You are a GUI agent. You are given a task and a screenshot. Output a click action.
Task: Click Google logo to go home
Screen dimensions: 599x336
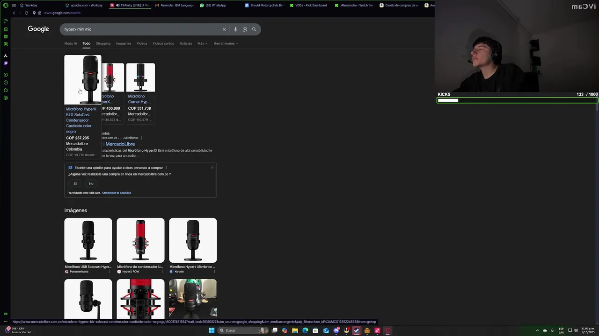point(38,29)
